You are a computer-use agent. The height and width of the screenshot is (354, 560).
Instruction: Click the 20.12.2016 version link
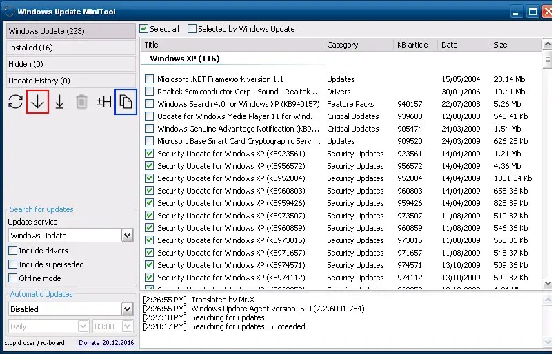[118, 342]
